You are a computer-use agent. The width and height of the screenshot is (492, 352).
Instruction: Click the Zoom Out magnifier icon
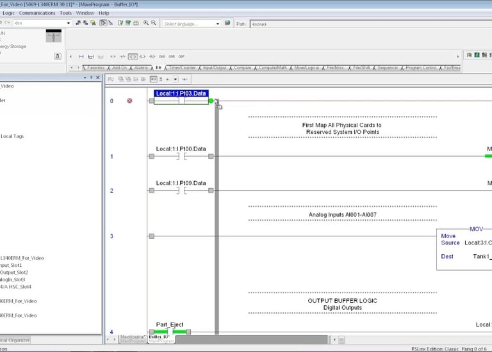pos(154,23)
